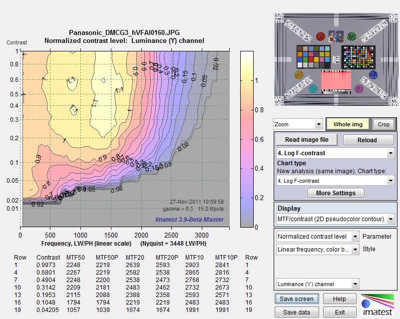400x319 pixels.
Task: Open the Zoom dropdown
Action: 298,124
